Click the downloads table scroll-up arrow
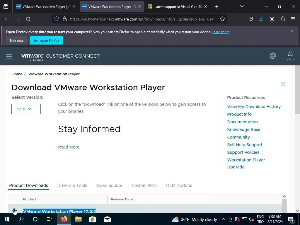The image size is (300, 225). point(284,197)
